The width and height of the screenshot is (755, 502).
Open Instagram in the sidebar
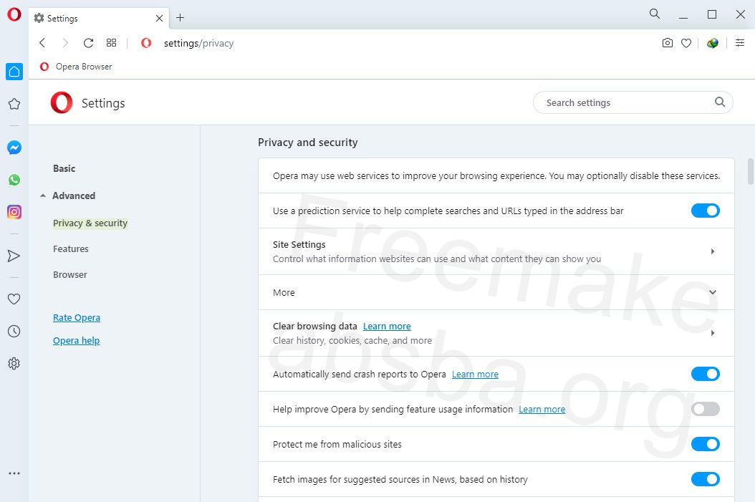(14, 212)
